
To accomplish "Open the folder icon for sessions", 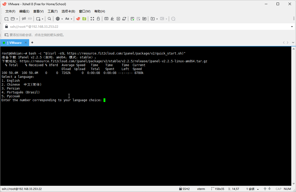I will tap(13, 19).
